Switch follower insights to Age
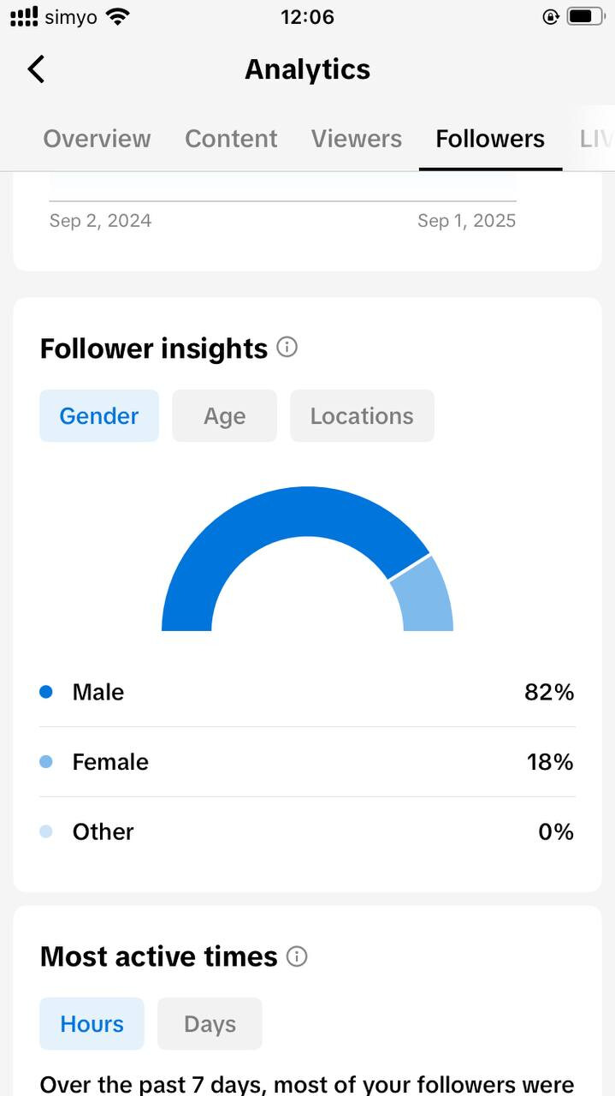The width and height of the screenshot is (615, 1096). 224,416
